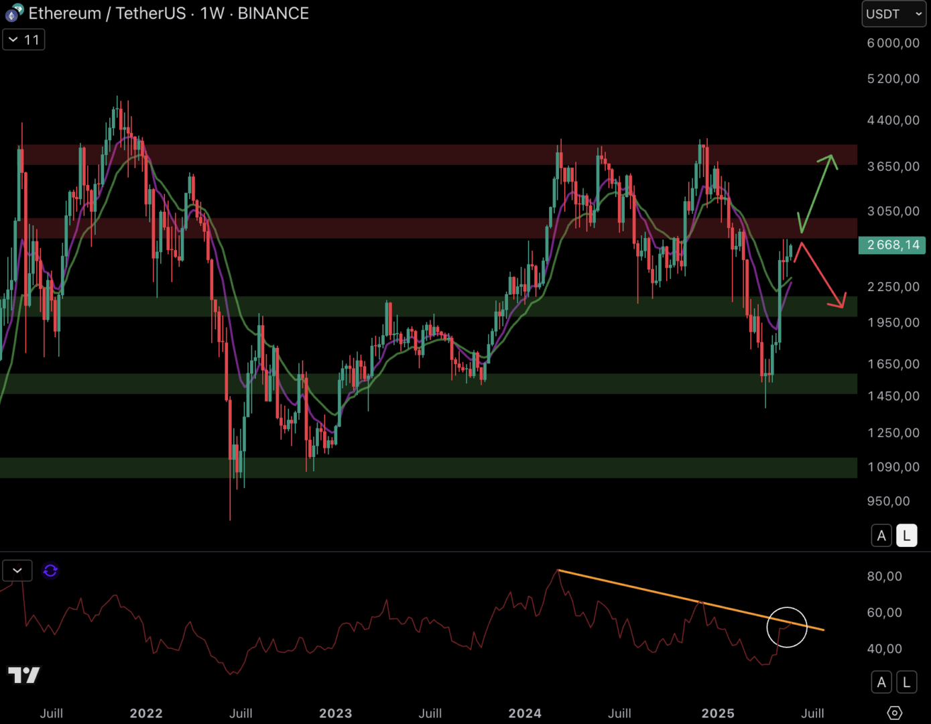
Task: Expand the collapsed indicators list labeled 11
Action: pos(24,40)
